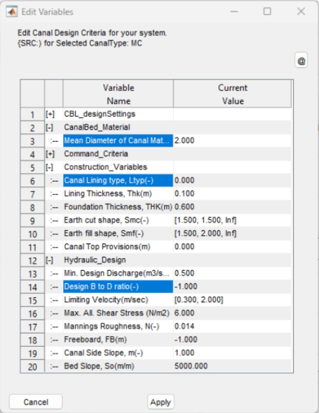319x413 pixels.
Task: Maximize the Edit Variables window
Action: [267, 11]
